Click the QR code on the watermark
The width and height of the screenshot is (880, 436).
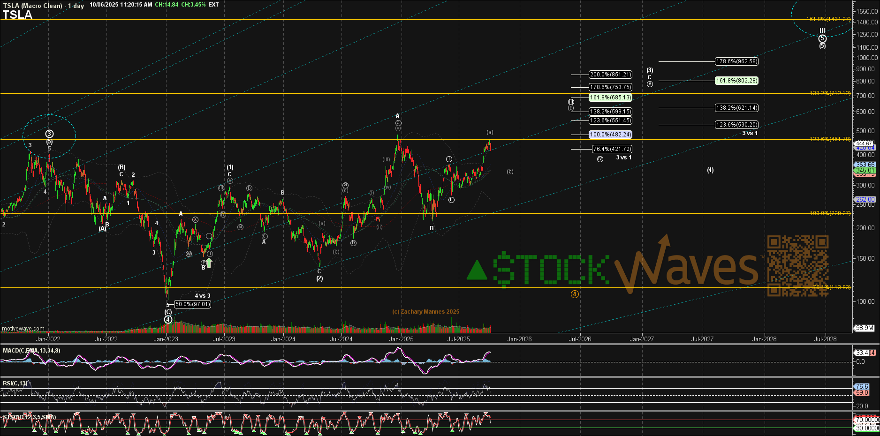point(797,266)
